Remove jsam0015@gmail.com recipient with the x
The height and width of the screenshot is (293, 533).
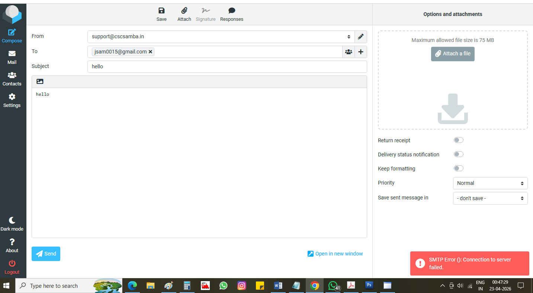point(150,52)
